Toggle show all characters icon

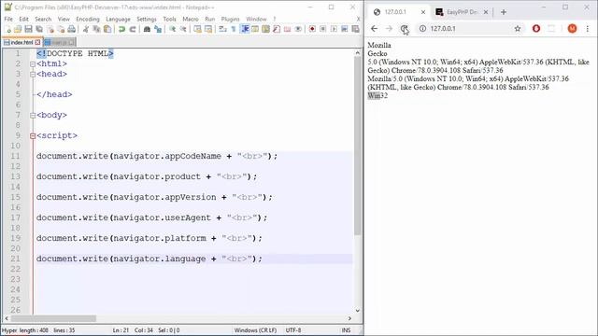tap(234, 29)
